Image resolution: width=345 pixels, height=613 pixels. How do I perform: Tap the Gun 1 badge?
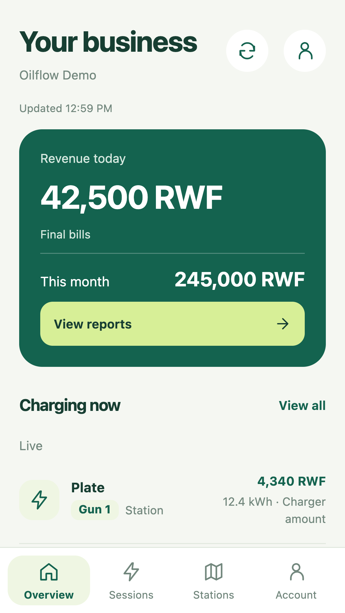[x=95, y=510]
